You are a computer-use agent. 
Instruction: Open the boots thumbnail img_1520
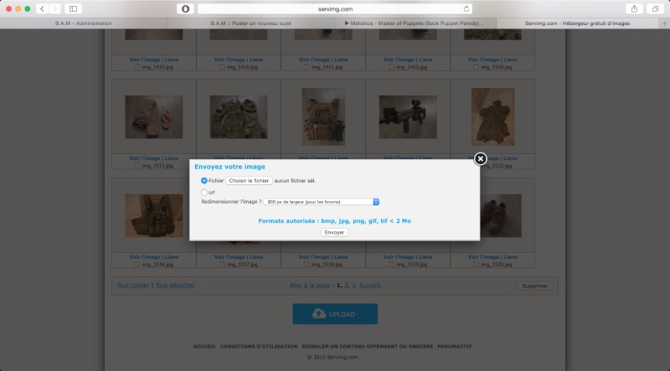coord(501,216)
